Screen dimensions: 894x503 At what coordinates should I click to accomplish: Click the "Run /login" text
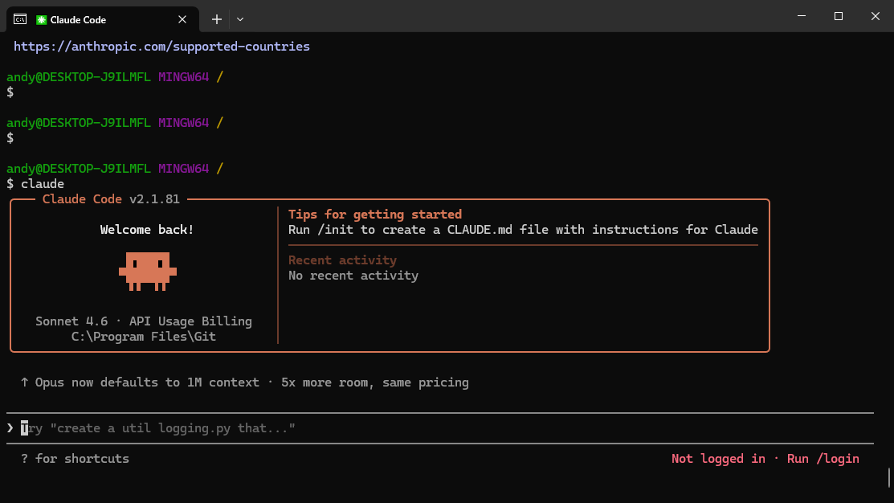823,459
